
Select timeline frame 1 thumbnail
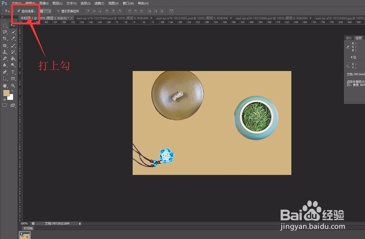(24, 235)
